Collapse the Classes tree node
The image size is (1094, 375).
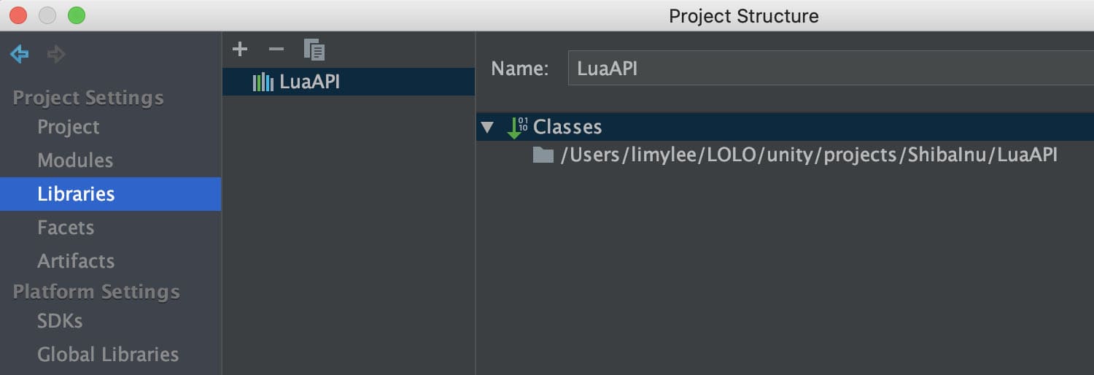coord(488,127)
